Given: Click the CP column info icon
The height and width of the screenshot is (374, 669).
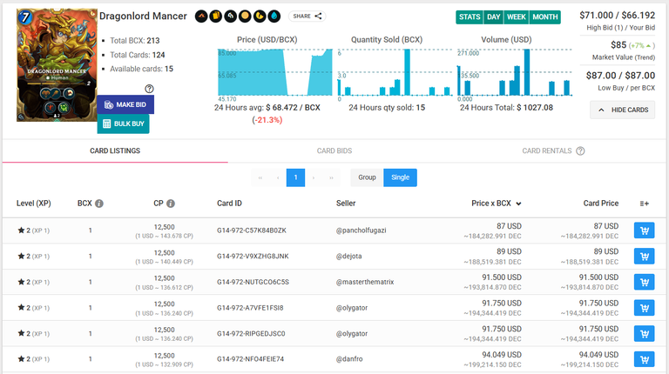Looking at the screenshot, I should point(171,204).
